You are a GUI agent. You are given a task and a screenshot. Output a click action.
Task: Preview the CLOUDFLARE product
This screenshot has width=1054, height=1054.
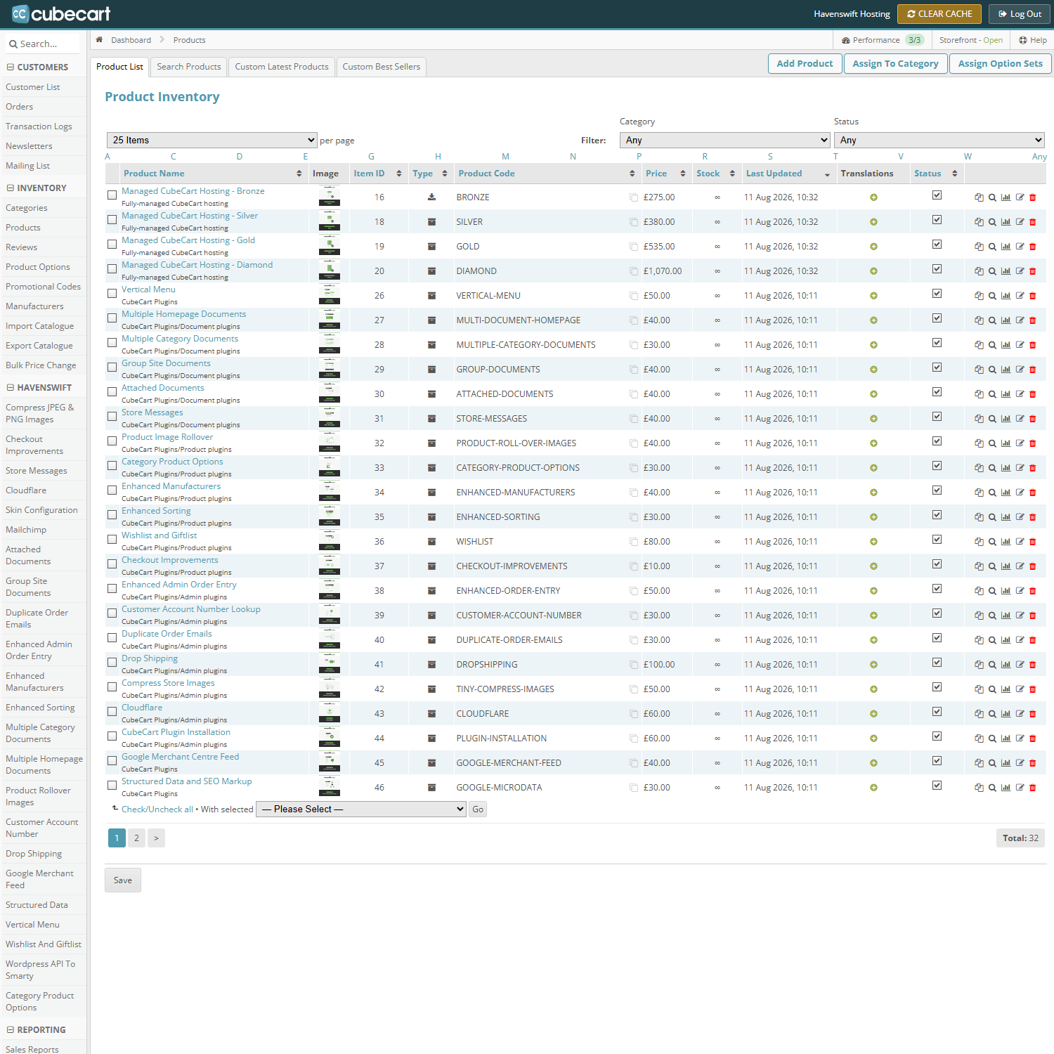point(992,714)
